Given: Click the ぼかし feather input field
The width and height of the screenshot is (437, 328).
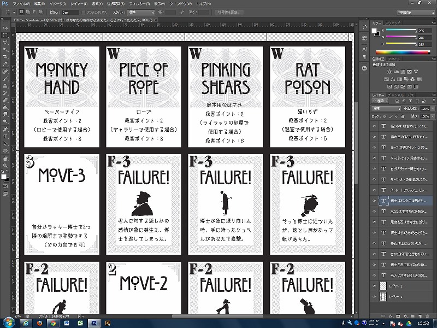Looking at the screenshot, I should 70,11.
